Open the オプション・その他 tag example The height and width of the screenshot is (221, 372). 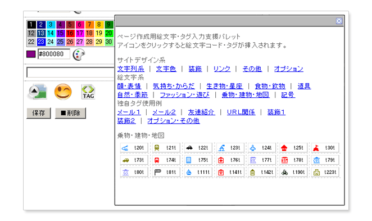[x=174, y=121]
